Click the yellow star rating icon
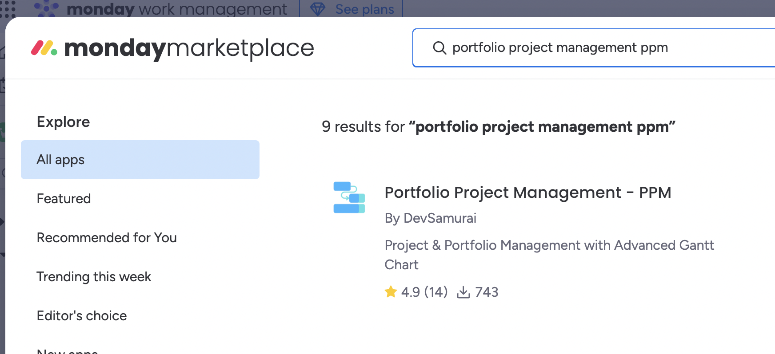775x354 pixels. [391, 292]
